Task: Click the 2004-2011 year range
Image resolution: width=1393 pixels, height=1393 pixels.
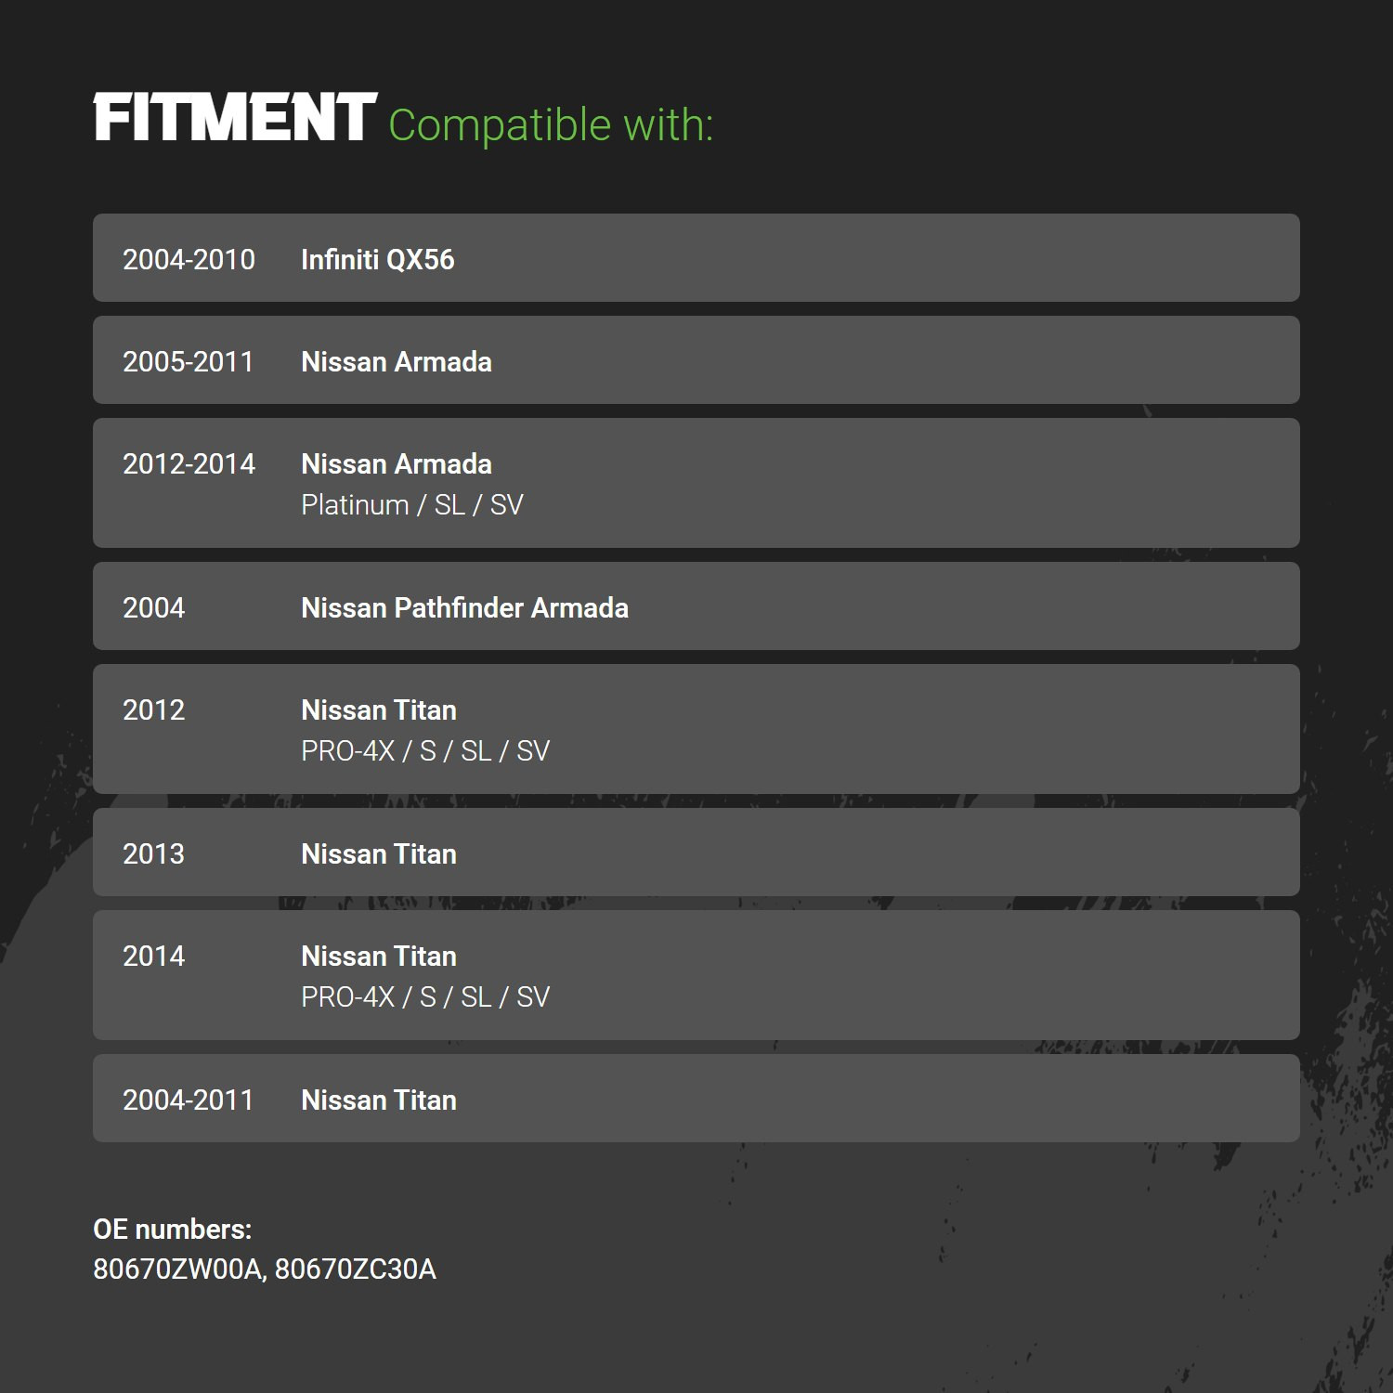Action: (x=189, y=1100)
